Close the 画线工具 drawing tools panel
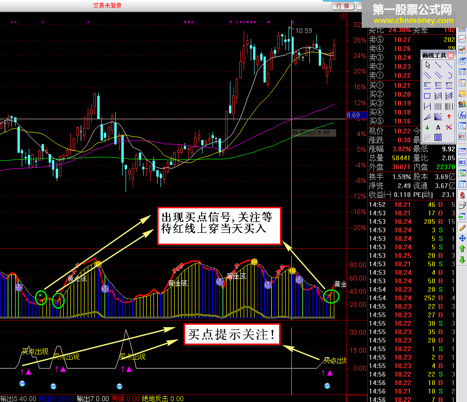The height and width of the screenshot is (402, 467). pyautogui.click(x=450, y=55)
